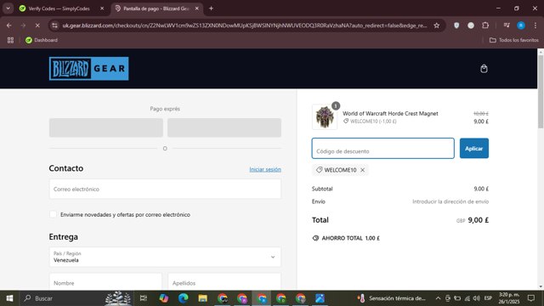Close the Pantalla de pago tab
This screenshot has height=306, width=544.
tap(196, 8)
